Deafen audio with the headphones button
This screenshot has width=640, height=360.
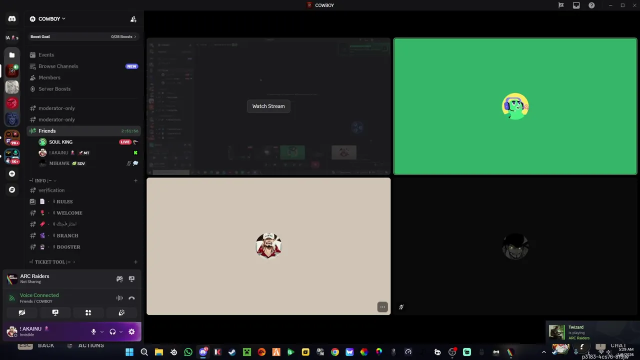(112, 331)
